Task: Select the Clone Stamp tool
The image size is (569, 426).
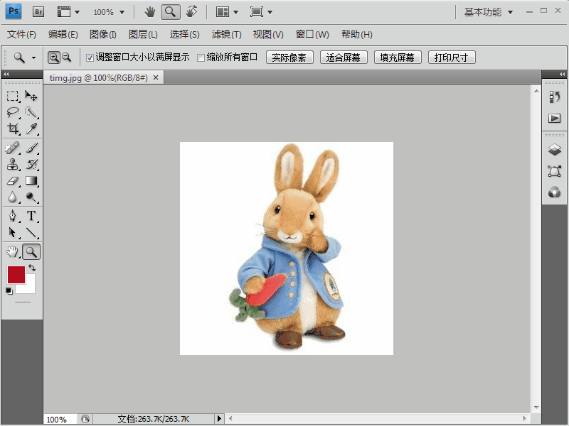Action: [x=12, y=165]
